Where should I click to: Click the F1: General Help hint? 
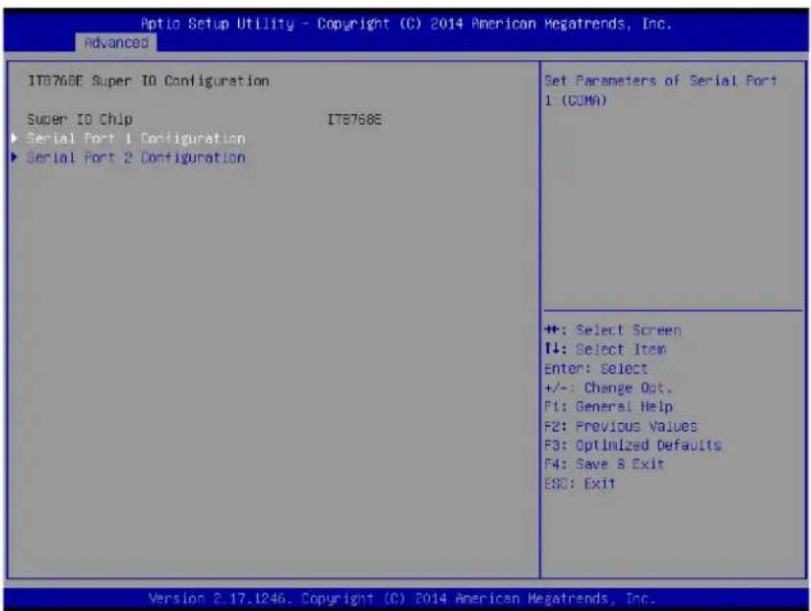[x=608, y=407]
